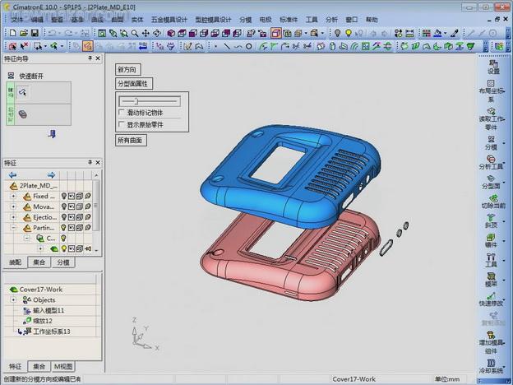513x385 pixels.
Task: Open the 型腔模具设计 menu
Action: (x=213, y=20)
